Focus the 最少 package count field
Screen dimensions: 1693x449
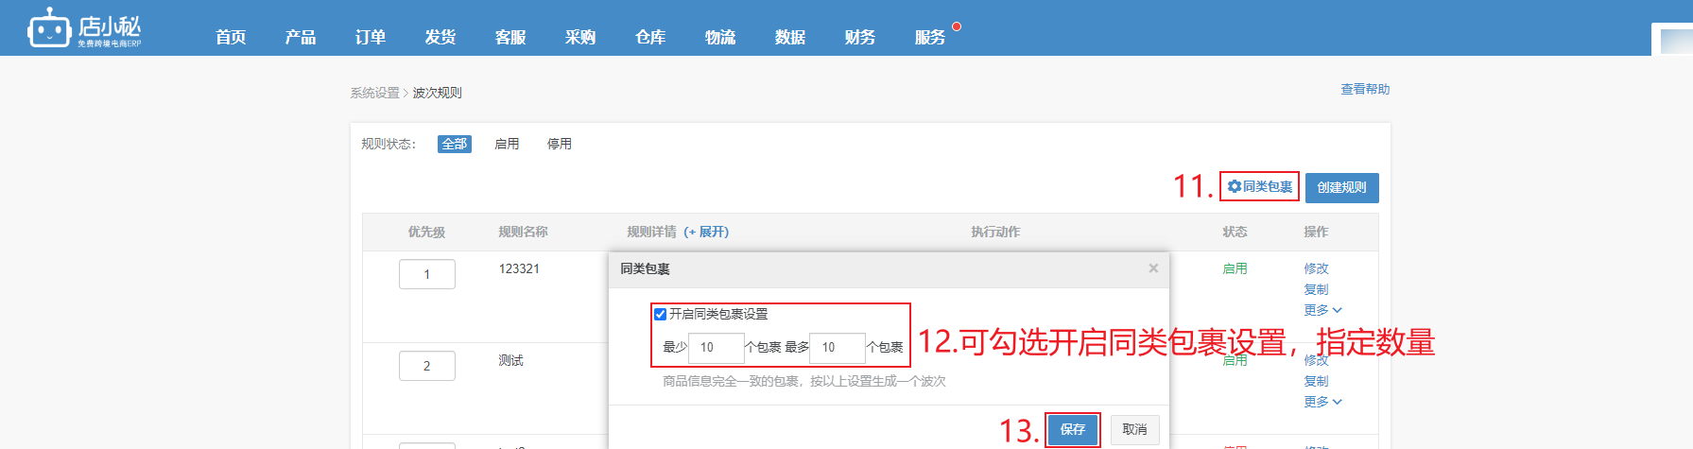click(x=717, y=348)
